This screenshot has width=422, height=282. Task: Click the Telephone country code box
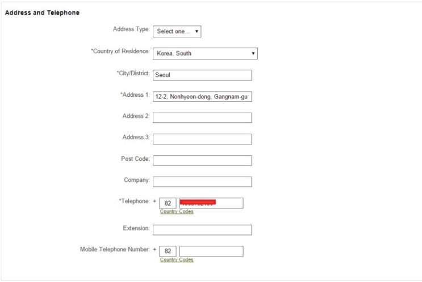point(168,203)
